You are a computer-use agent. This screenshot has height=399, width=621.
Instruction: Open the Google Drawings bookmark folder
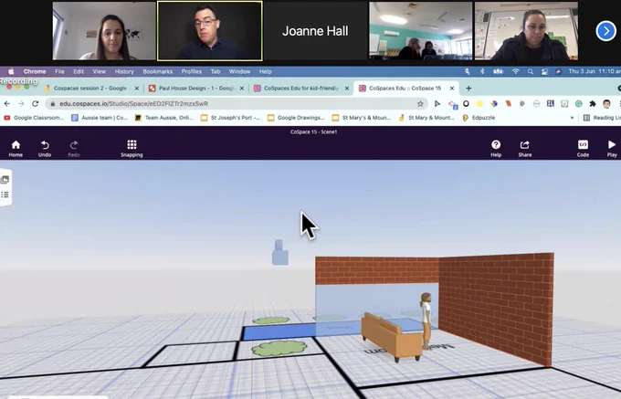(x=296, y=118)
